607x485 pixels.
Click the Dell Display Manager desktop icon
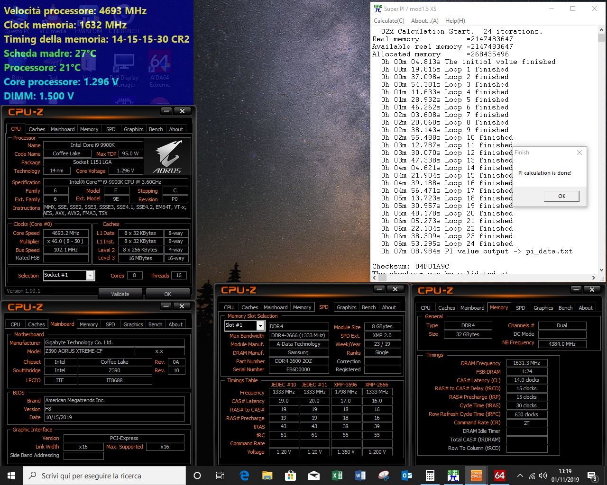coord(124,70)
